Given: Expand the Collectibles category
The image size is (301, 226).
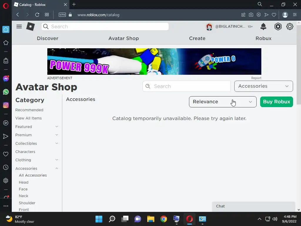Looking at the screenshot, I should 57,143.
